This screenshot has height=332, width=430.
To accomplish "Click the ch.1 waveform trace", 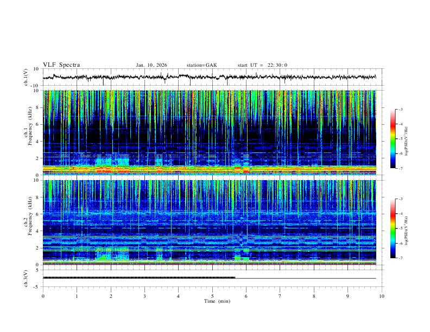I will (209, 77).
